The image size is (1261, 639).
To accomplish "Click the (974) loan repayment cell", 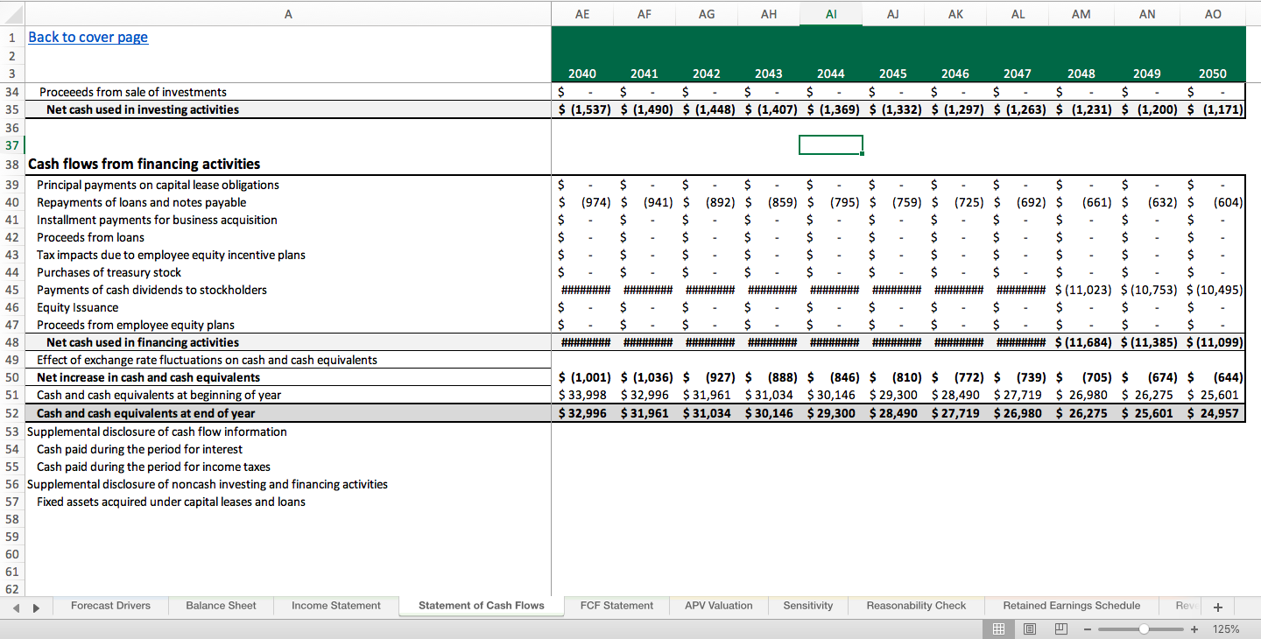I will [x=582, y=202].
